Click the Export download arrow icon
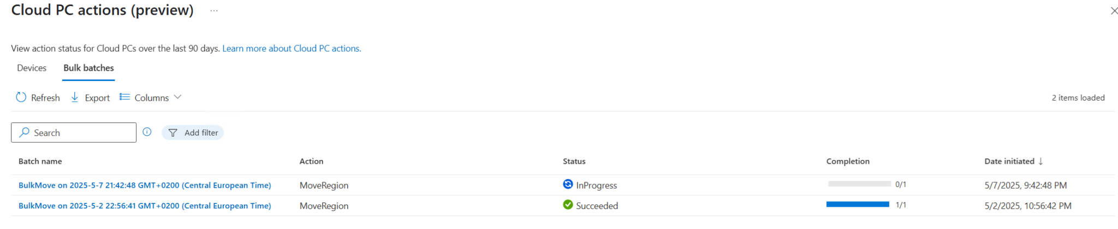1118x229 pixels. point(75,97)
